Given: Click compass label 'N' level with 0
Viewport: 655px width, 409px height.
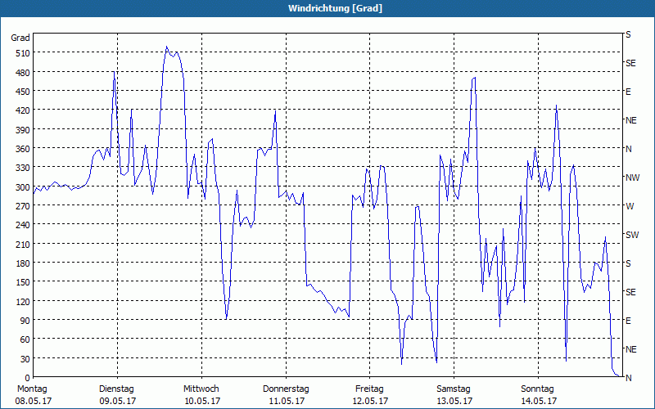Looking at the screenshot, I should (628, 378).
